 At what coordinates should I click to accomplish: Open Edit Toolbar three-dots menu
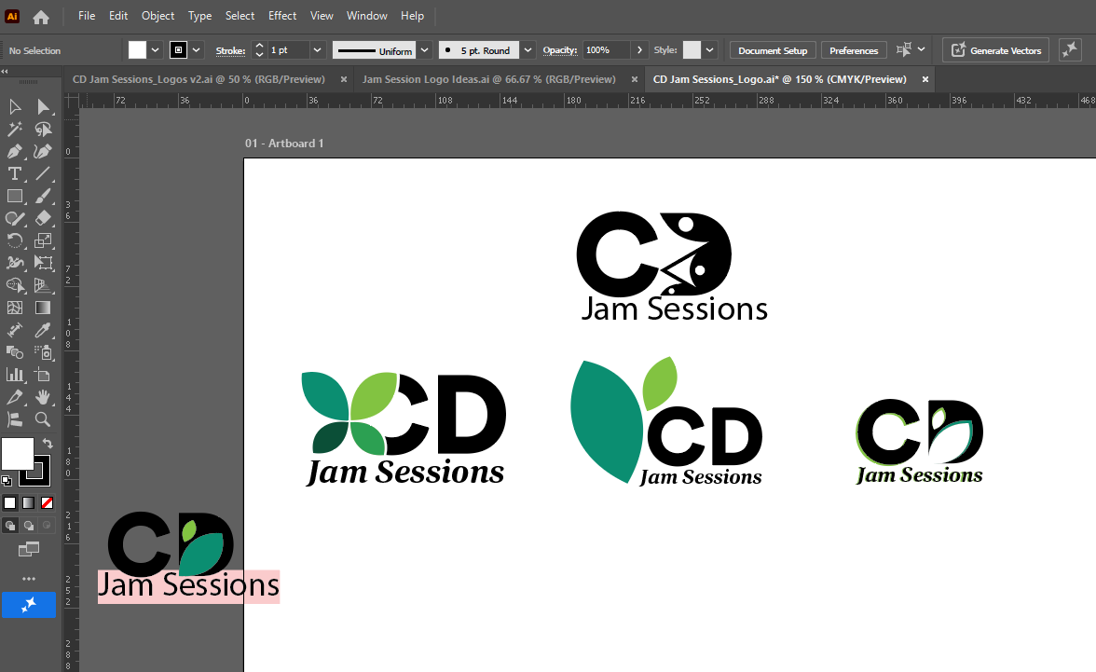[29, 579]
